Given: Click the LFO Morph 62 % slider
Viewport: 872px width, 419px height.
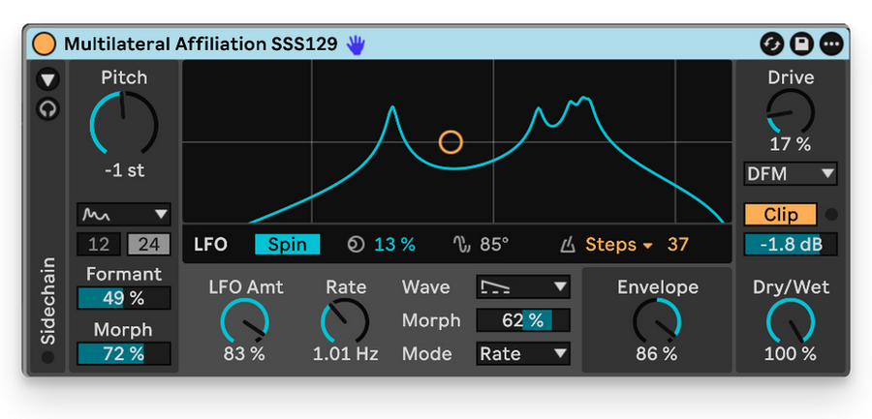Looking at the screenshot, I should click(x=523, y=320).
